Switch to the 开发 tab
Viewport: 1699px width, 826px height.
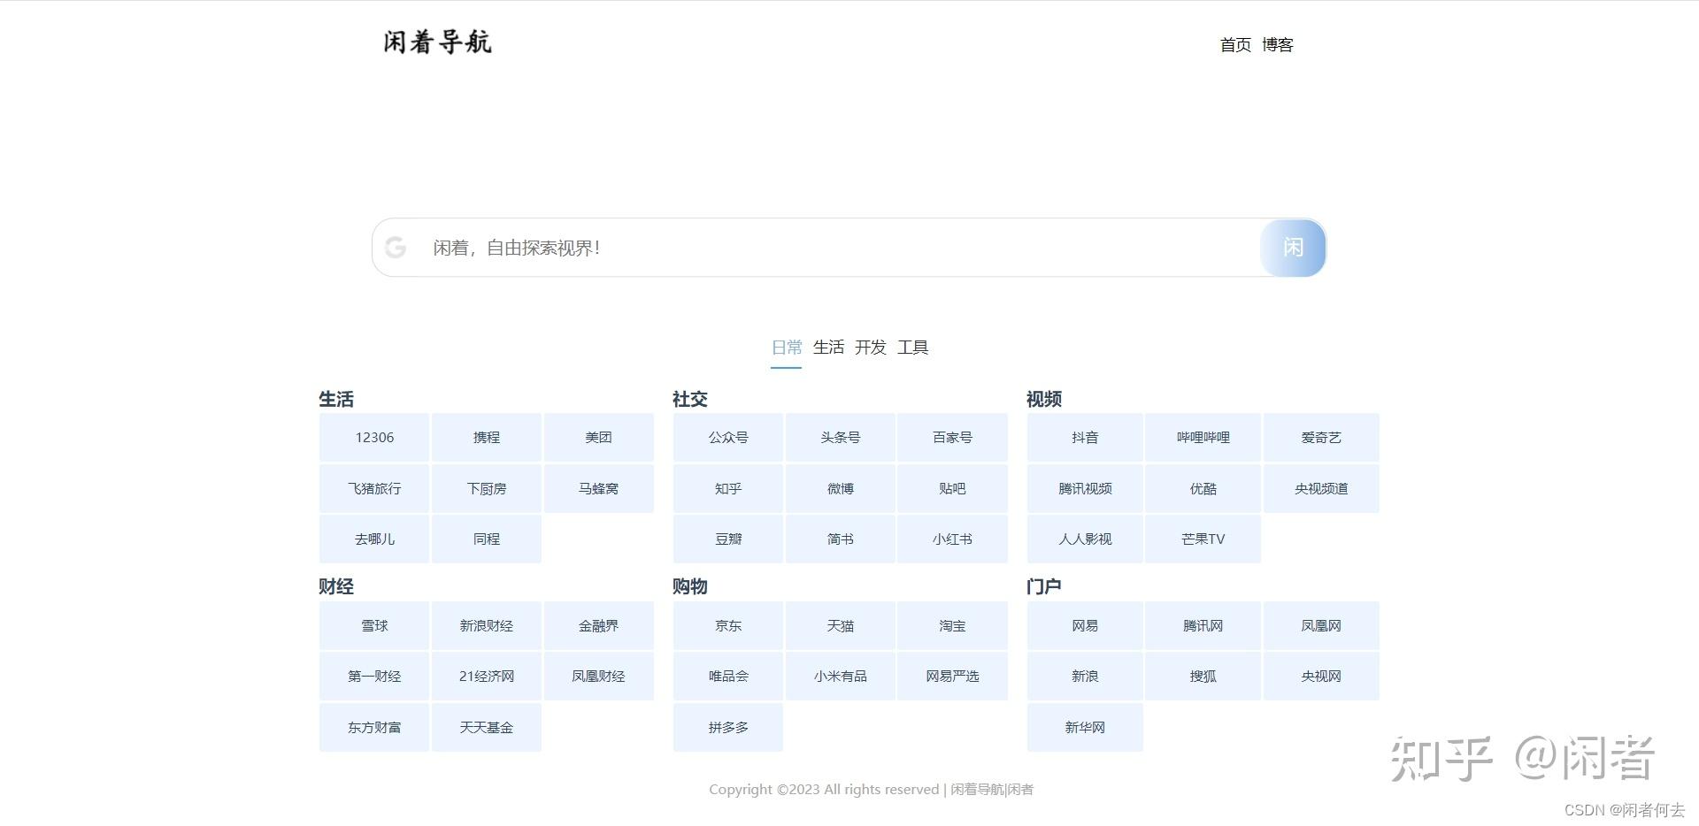[871, 348]
